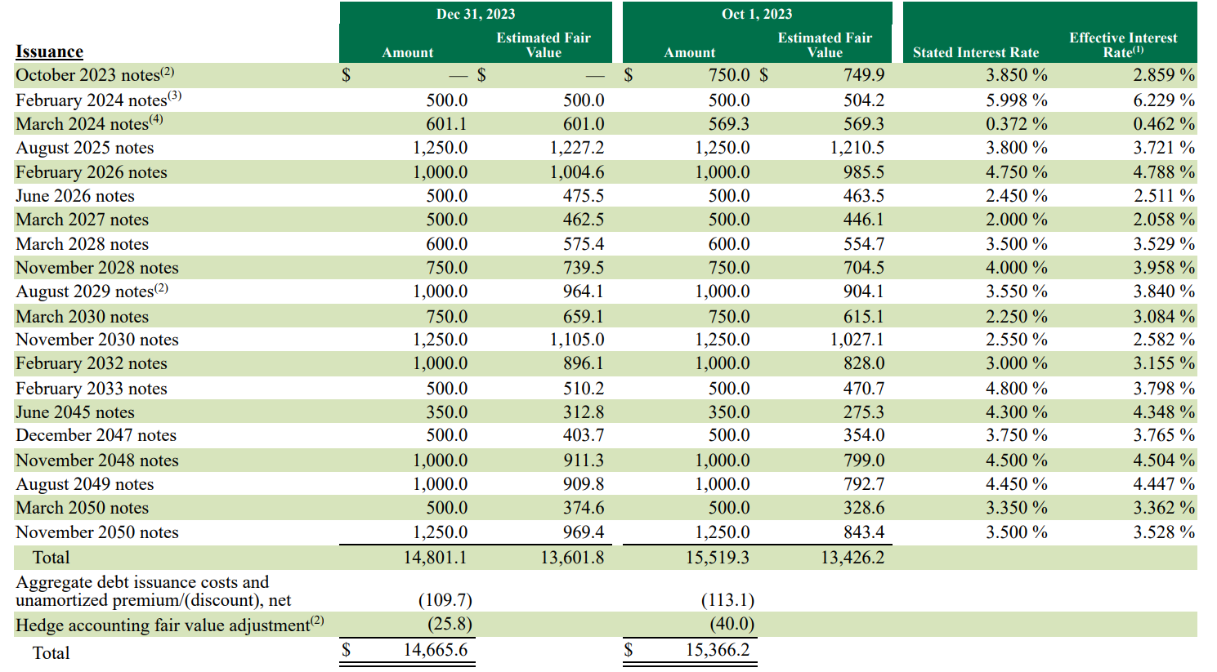Click the 'Effective Interest Rate' column header
The height and width of the screenshot is (672, 1217).
1123,45
